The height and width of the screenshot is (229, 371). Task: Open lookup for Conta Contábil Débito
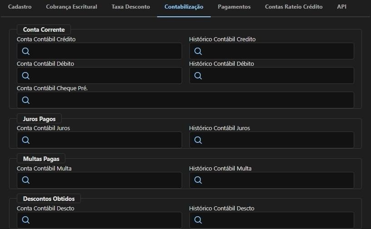(26, 76)
